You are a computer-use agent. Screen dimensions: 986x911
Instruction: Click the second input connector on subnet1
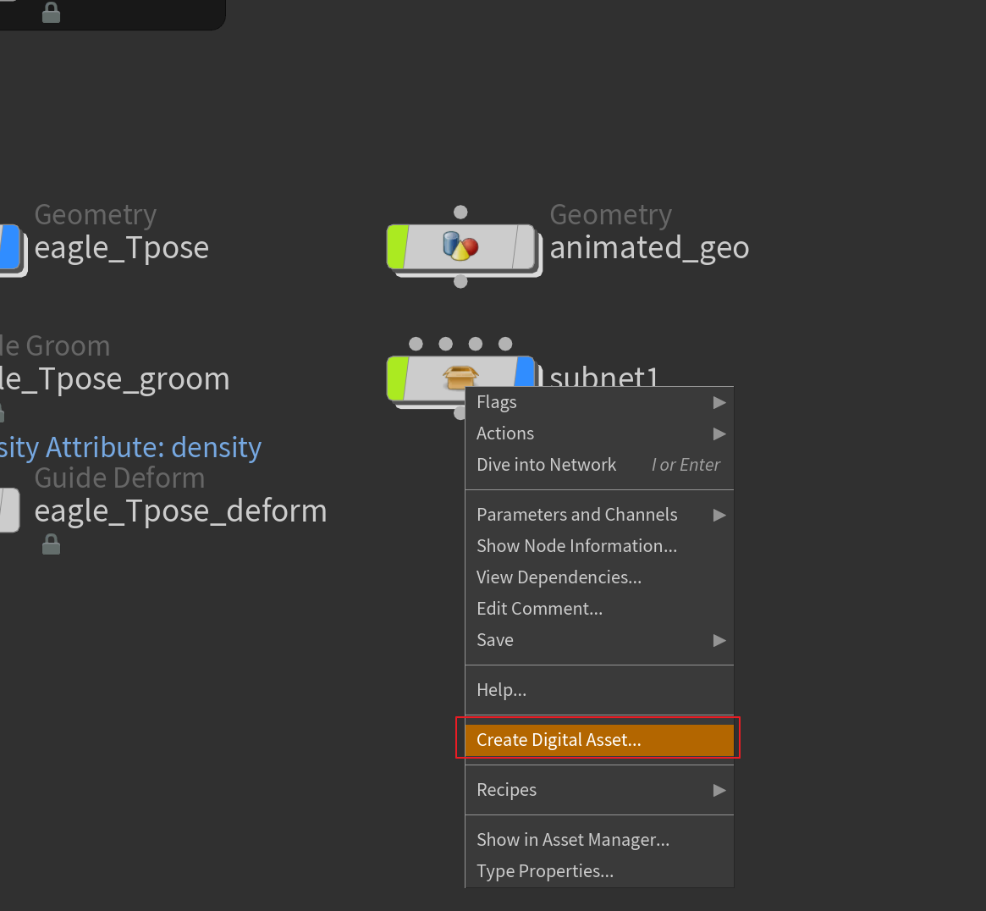[x=446, y=344]
